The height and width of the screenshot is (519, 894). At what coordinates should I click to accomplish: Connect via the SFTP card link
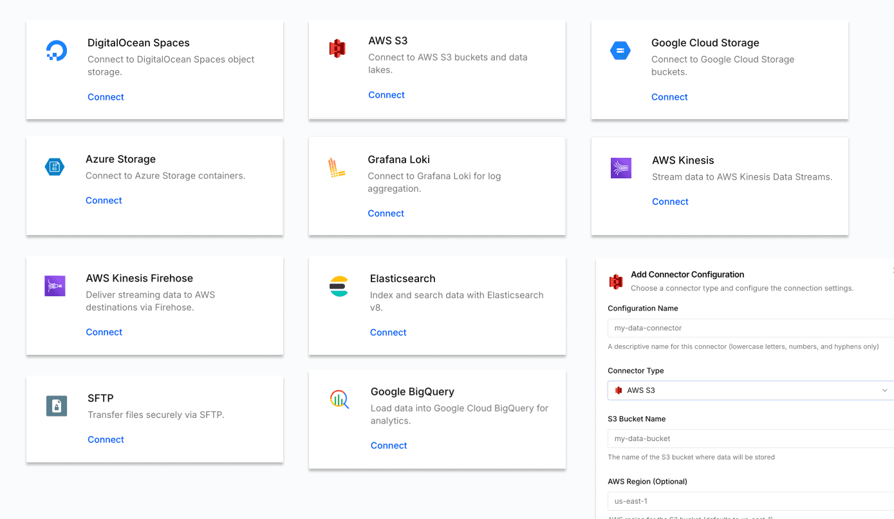pyautogui.click(x=106, y=440)
